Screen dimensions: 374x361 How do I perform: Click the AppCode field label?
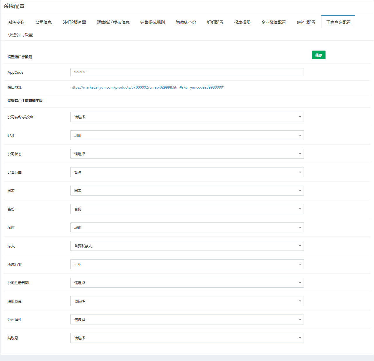coord(15,72)
